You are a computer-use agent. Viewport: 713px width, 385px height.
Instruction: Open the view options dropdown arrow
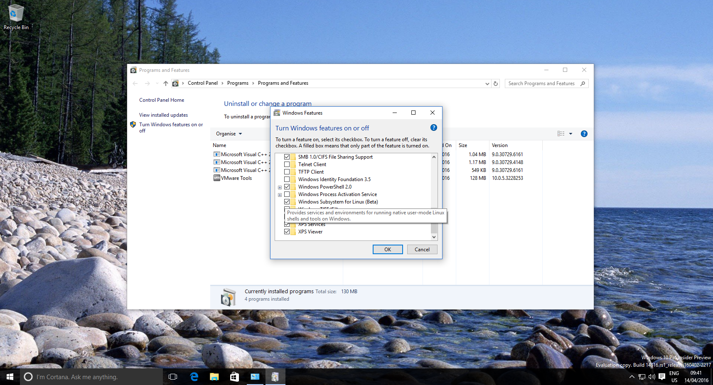570,134
